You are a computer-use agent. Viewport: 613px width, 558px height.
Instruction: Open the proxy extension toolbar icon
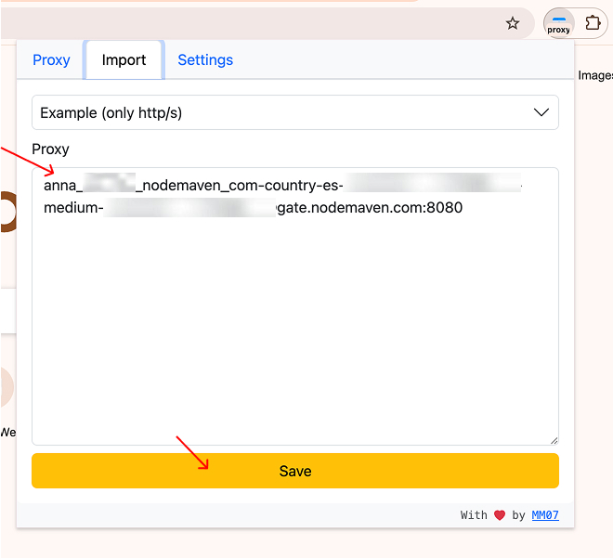[x=558, y=23]
